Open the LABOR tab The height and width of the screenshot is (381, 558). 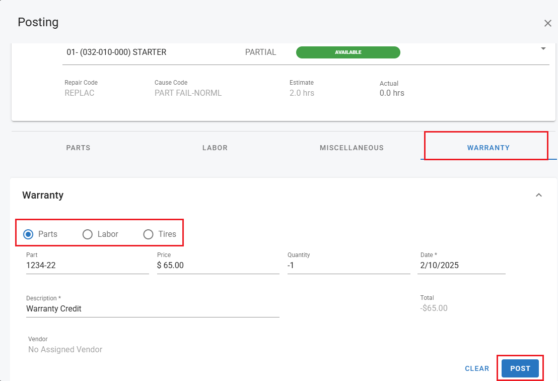click(215, 148)
